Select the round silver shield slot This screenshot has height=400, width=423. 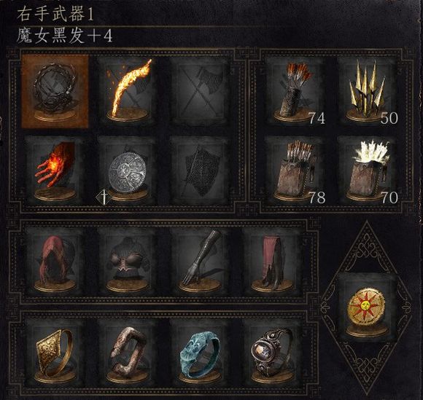click(x=128, y=170)
